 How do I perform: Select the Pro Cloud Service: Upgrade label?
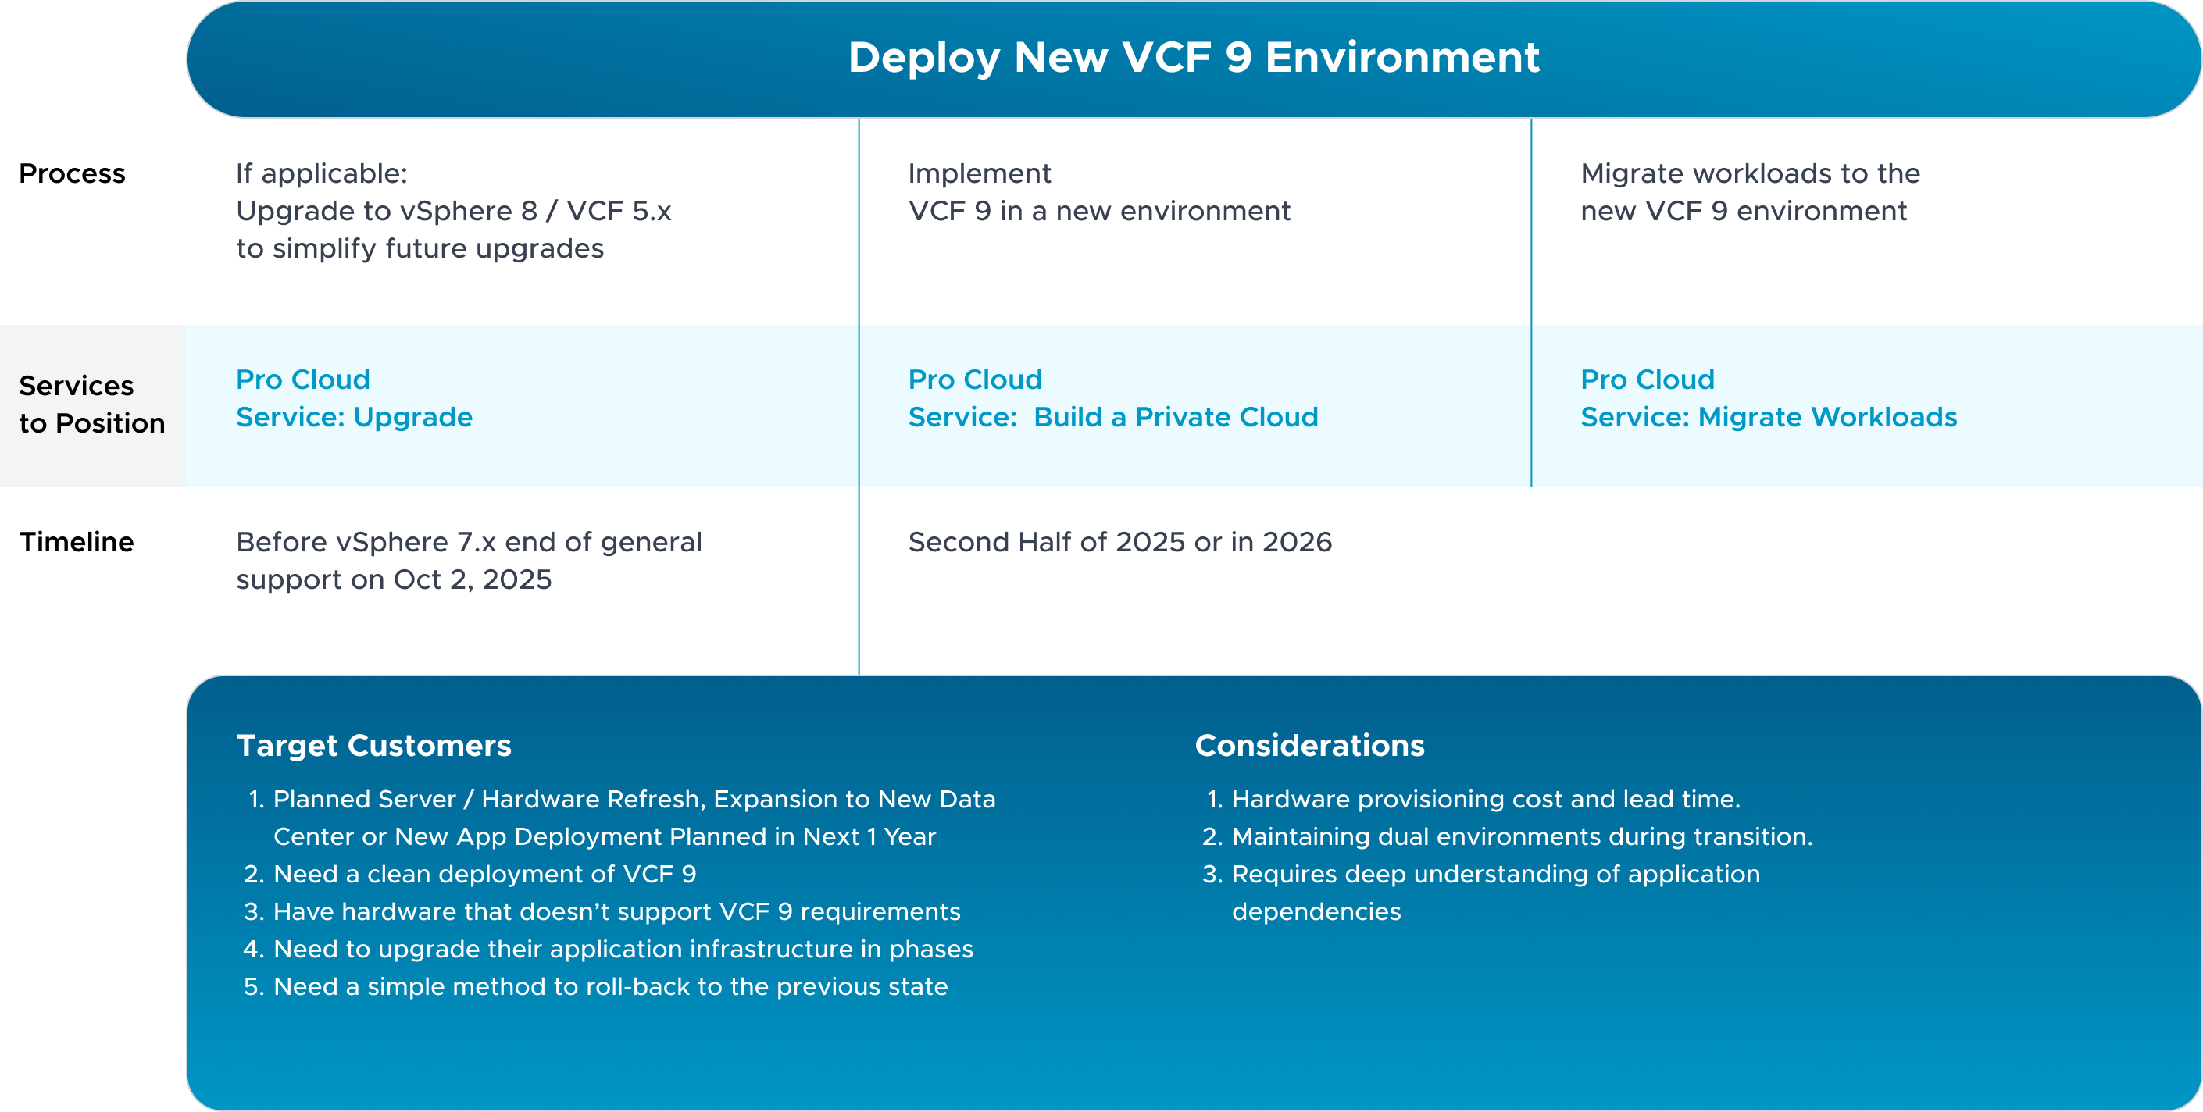352,397
